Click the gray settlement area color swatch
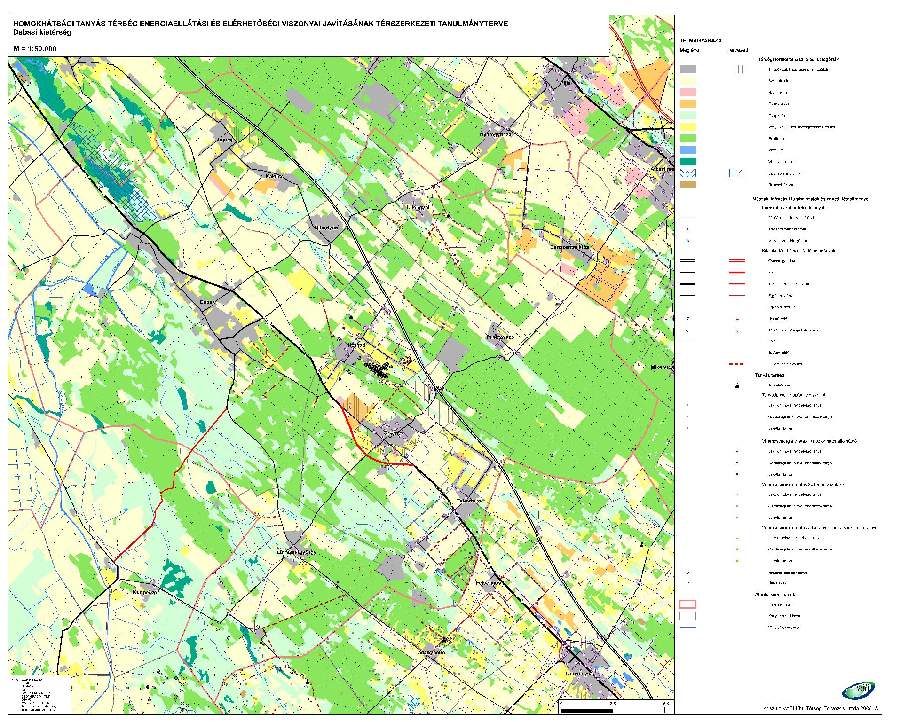The image size is (908, 722). (688, 70)
